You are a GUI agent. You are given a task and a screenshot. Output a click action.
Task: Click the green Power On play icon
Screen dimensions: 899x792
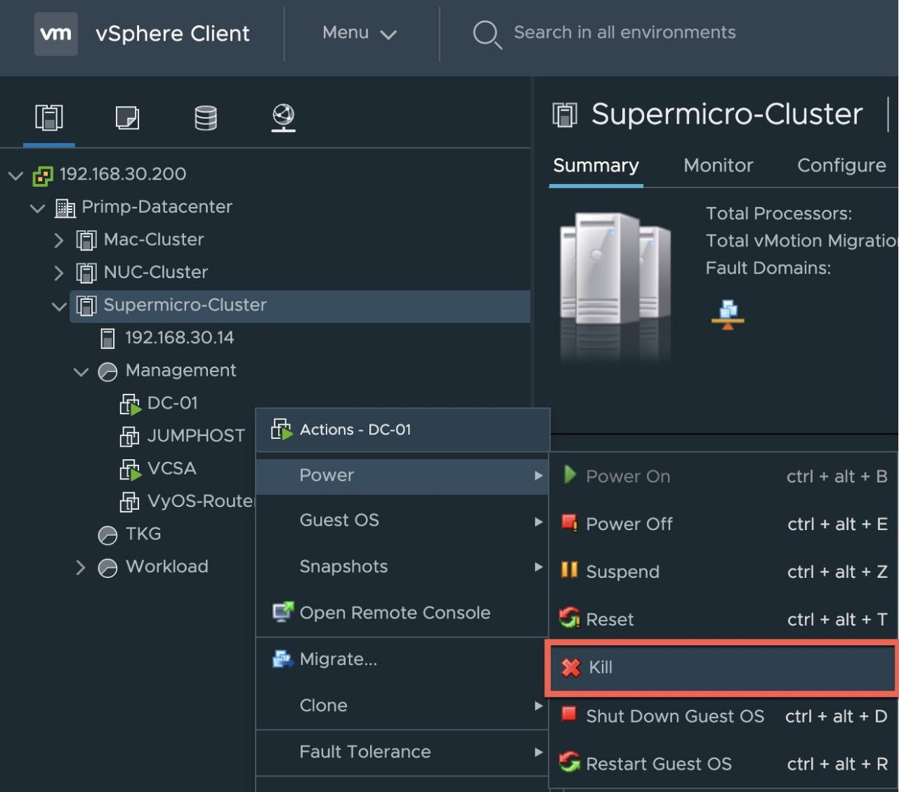click(570, 475)
